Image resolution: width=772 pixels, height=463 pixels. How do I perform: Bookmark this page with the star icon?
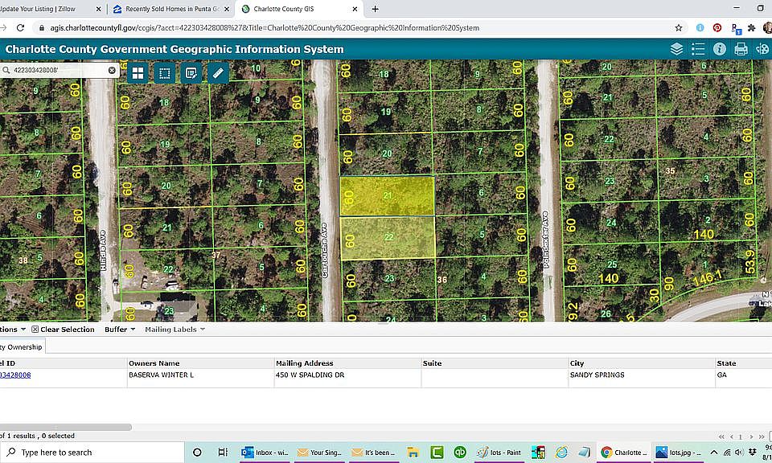click(679, 27)
